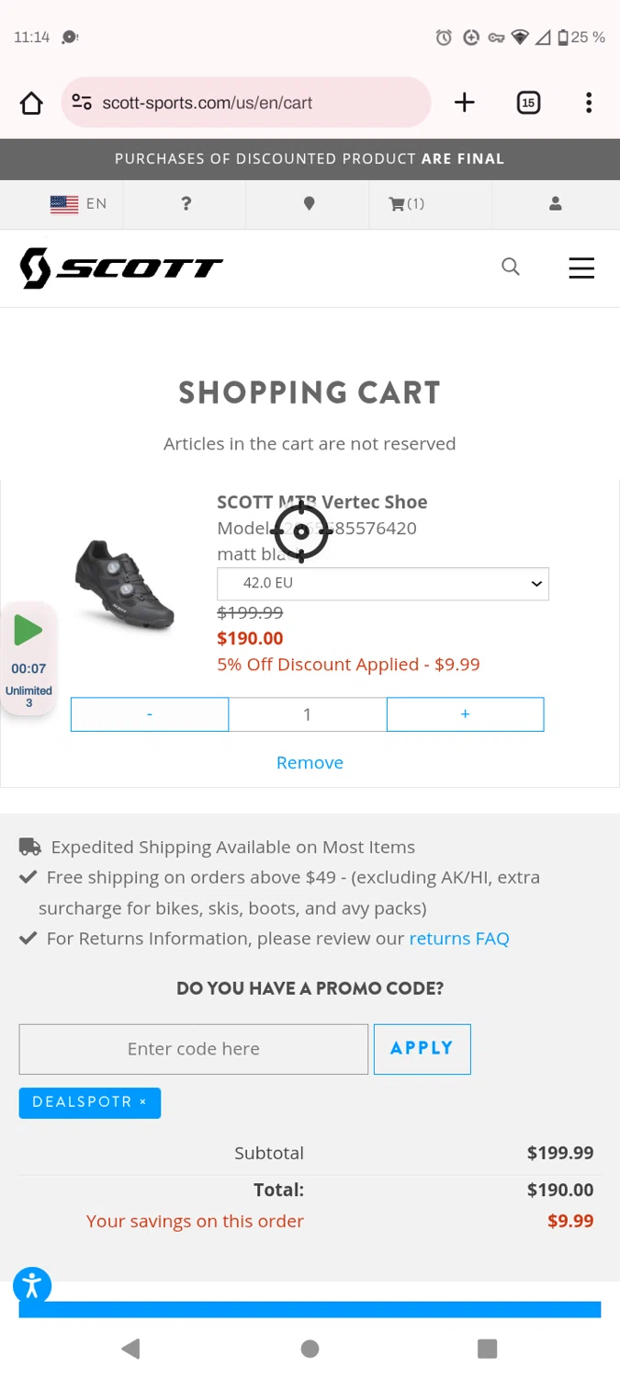Open the tab switcher showing 15 tabs
Viewport: 620px width, 1379px height.
coord(528,103)
